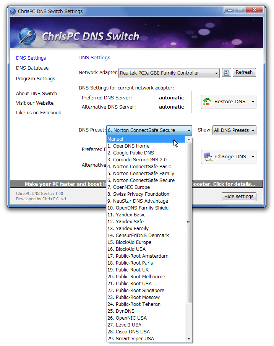
Task: Pick 19. Public-Root UK
Action: point(146,270)
